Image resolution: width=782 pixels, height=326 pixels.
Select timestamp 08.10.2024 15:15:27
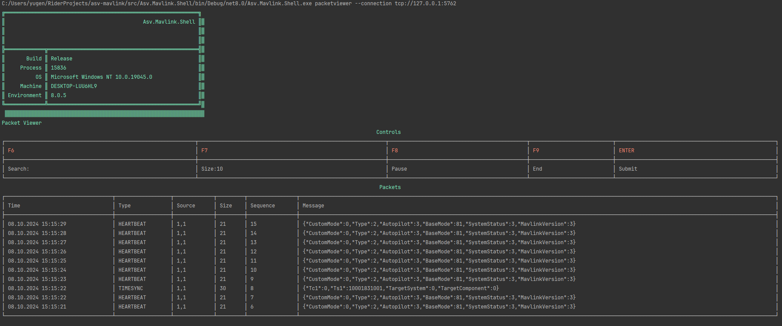click(37, 242)
